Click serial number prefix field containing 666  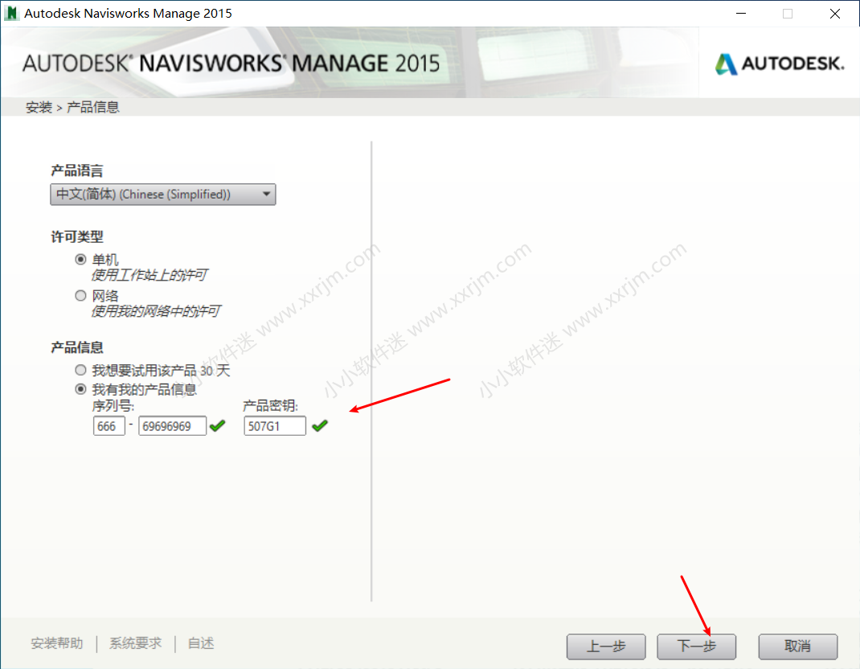click(109, 426)
